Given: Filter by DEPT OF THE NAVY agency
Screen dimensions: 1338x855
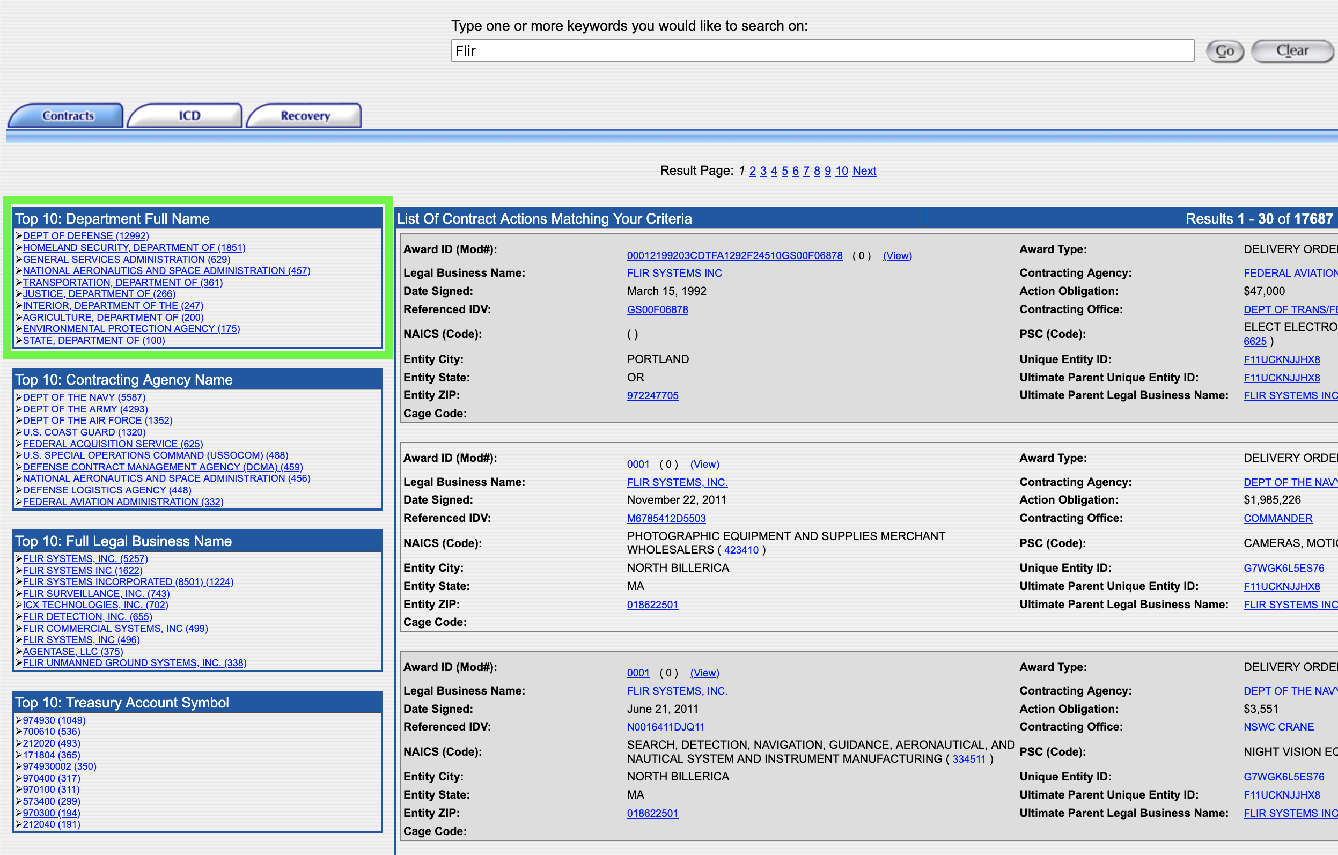Looking at the screenshot, I should click(x=83, y=397).
